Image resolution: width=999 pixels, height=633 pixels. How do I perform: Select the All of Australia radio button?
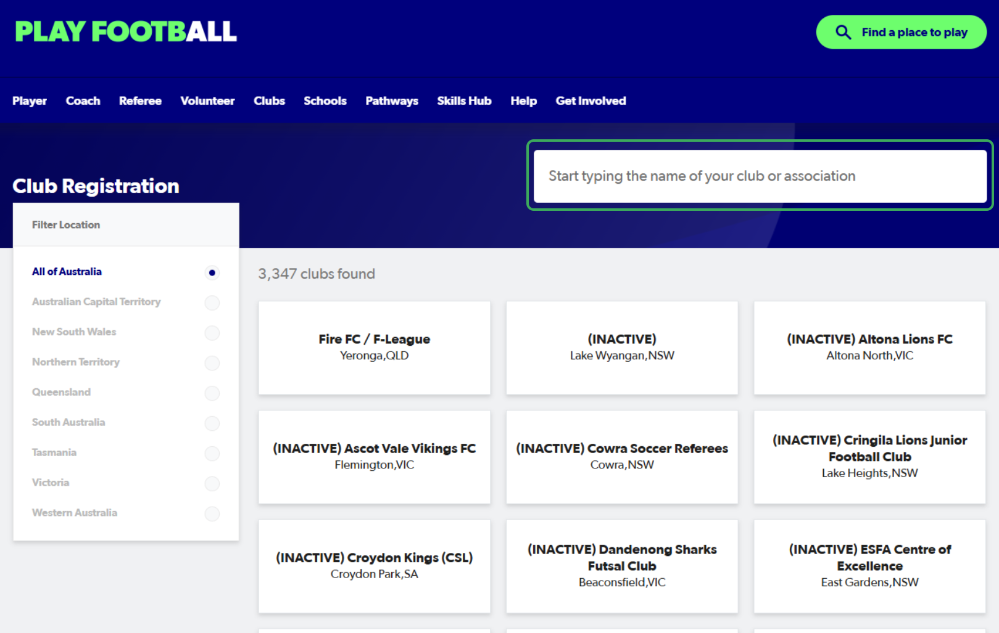212,272
